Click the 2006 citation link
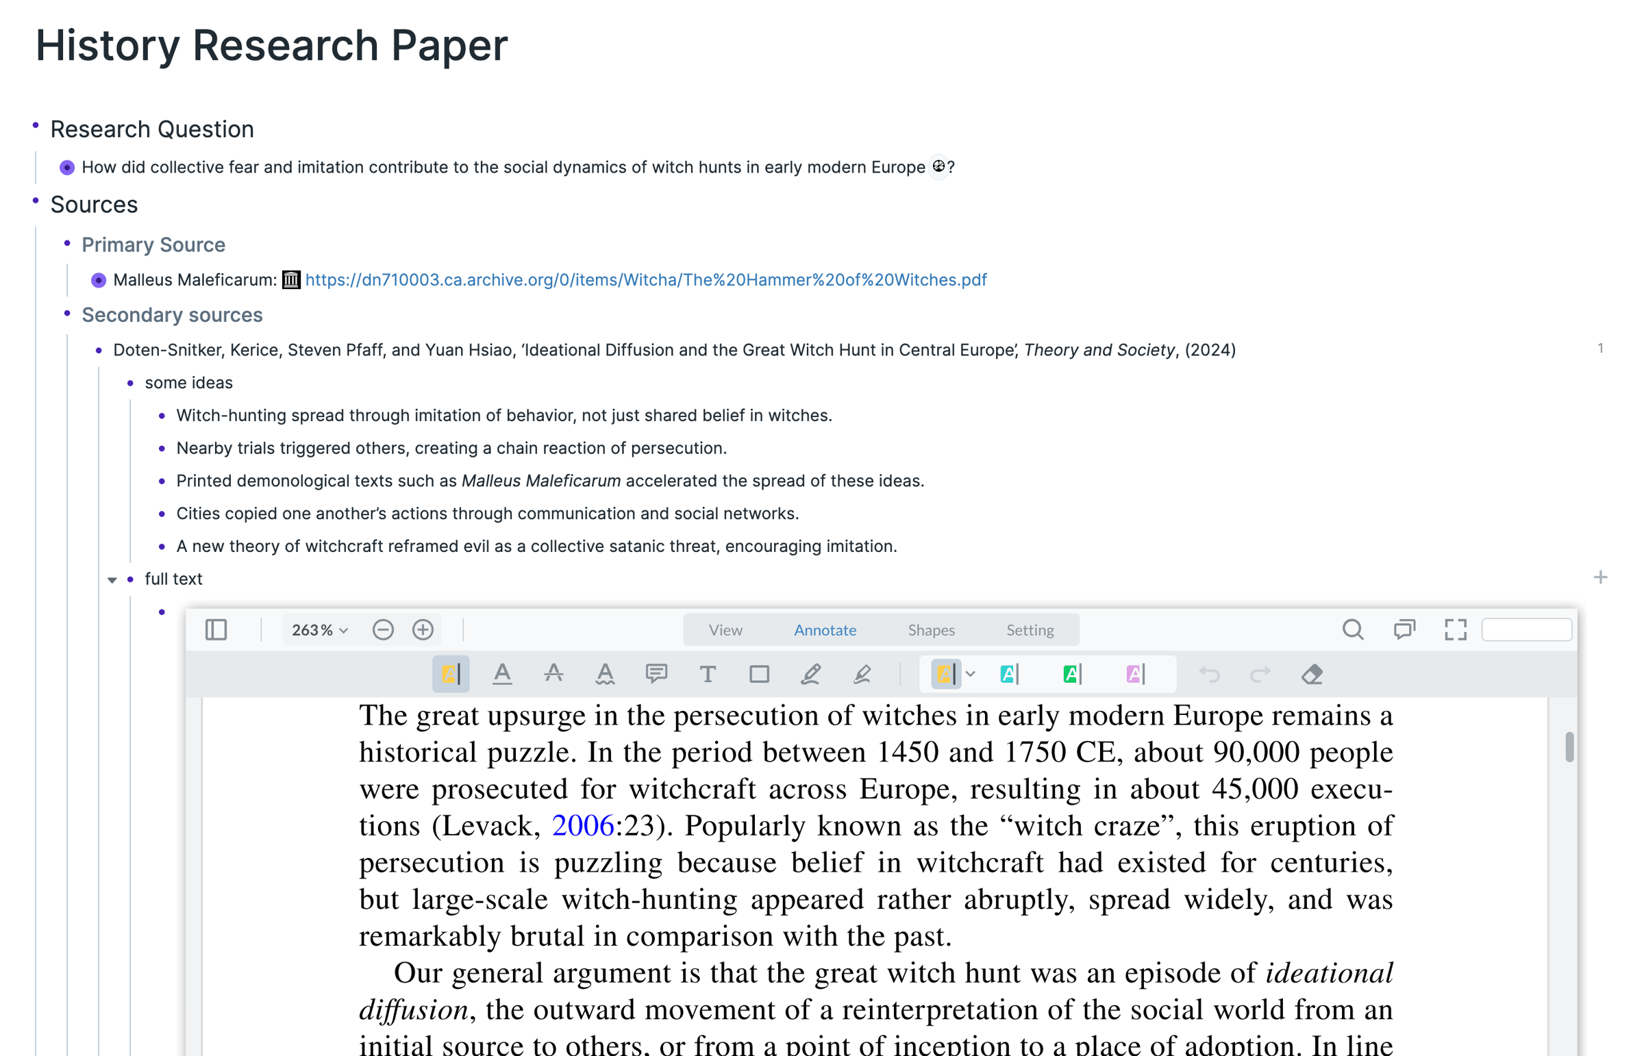The image size is (1644, 1056). tap(582, 826)
